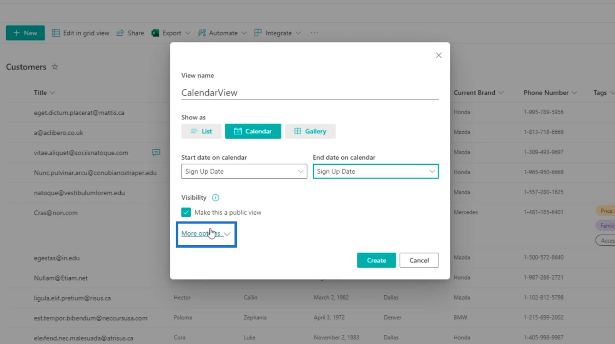Expand More options in the dialog

[206, 233]
